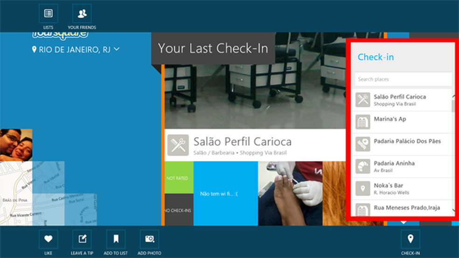Viewport: 459px width, 258px height.
Task: Click the Search places field
Action: tap(403, 79)
